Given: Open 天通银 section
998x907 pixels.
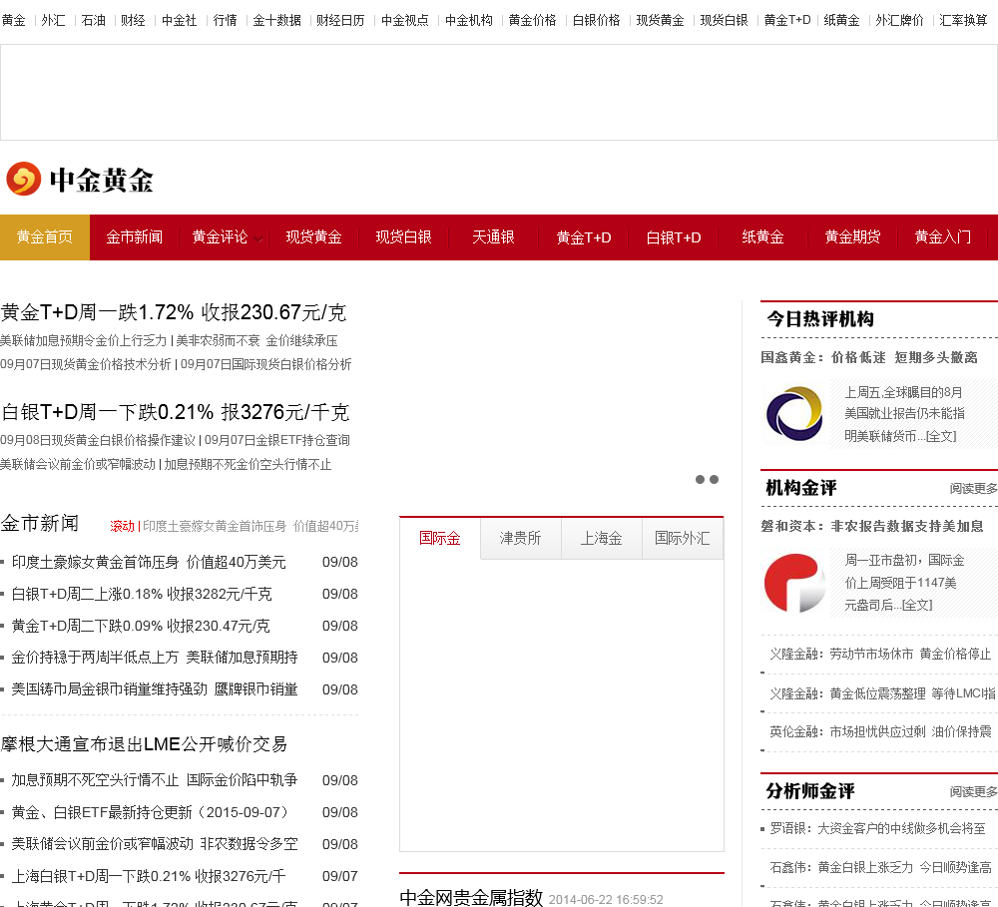Looking at the screenshot, I should pos(493,237).
